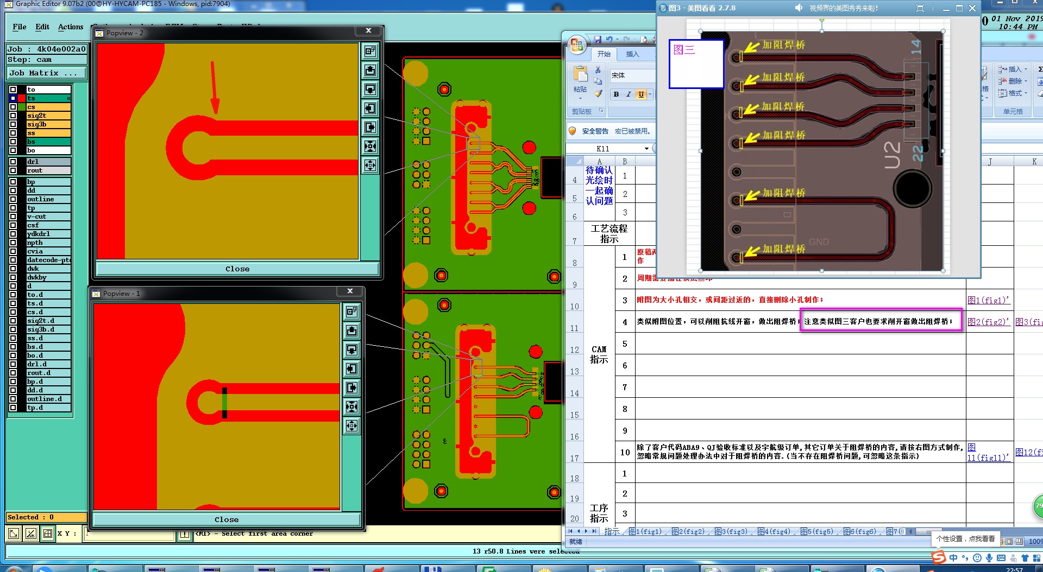The image size is (1043, 572).
Task: Expand the Name Box K11 dropdown
Action: (646, 149)
